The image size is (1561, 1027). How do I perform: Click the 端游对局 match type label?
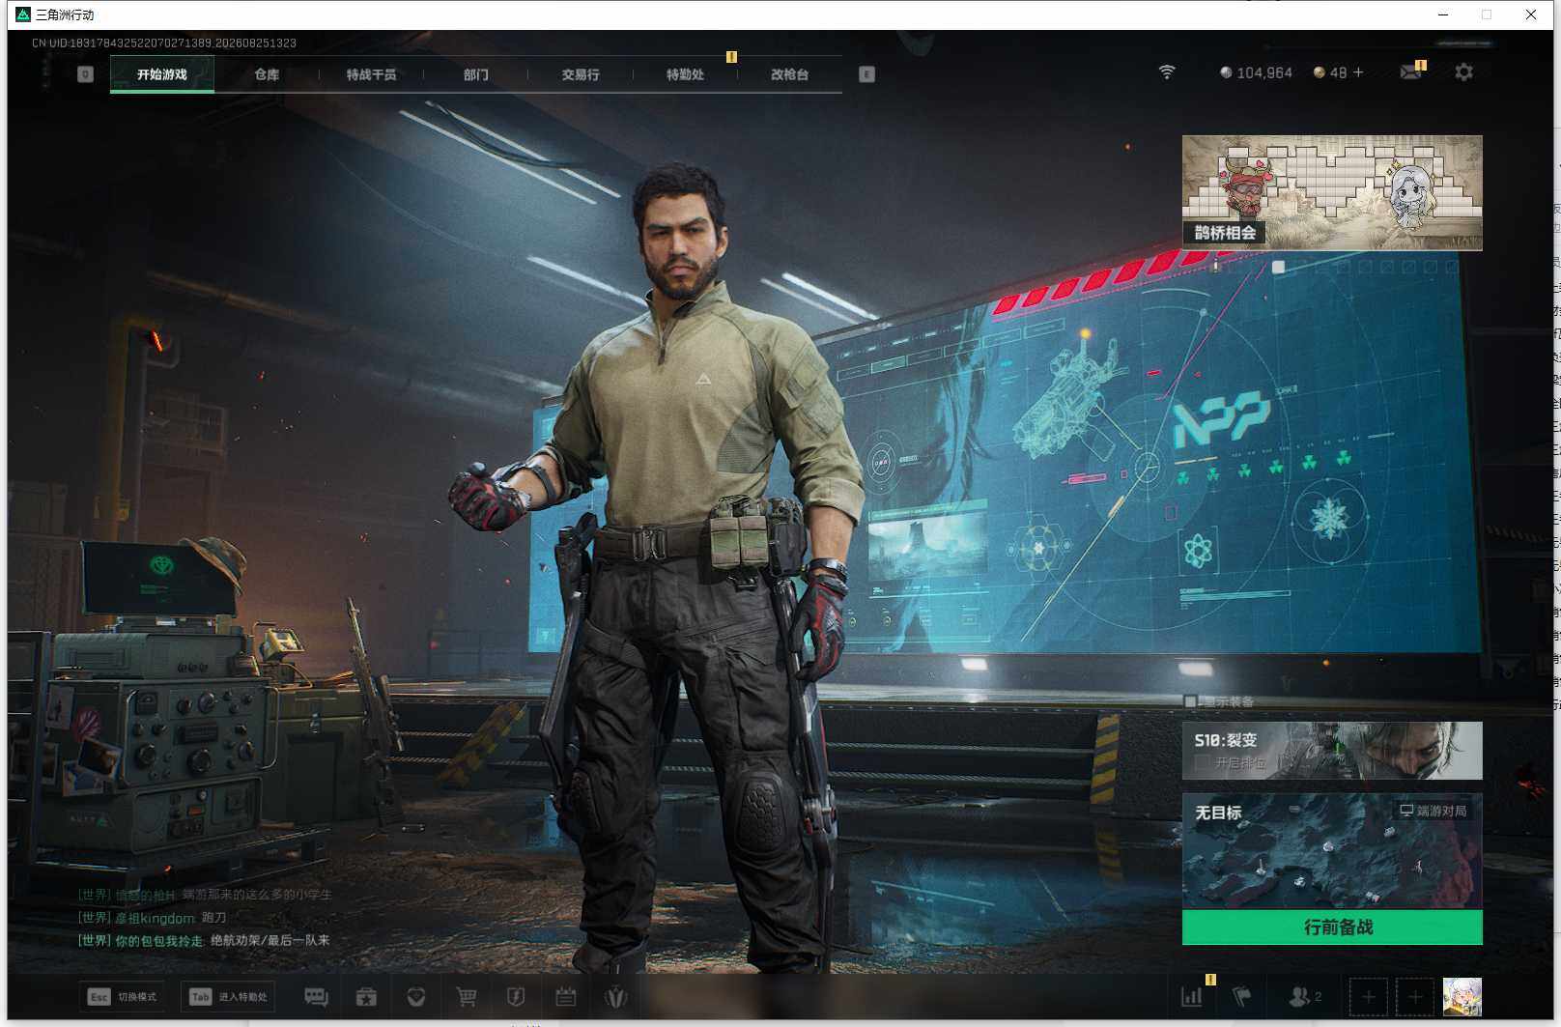coord(1433,812)
